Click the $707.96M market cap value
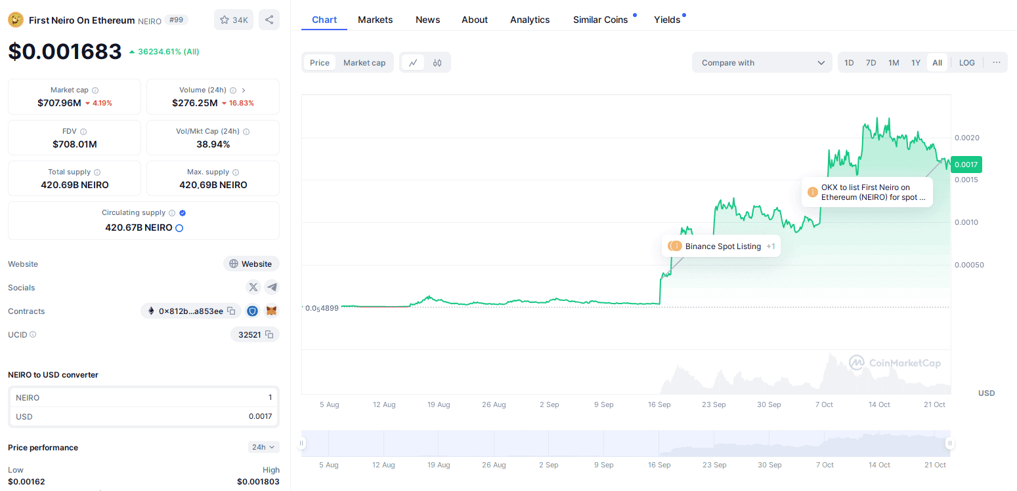 tap(59, 103)
